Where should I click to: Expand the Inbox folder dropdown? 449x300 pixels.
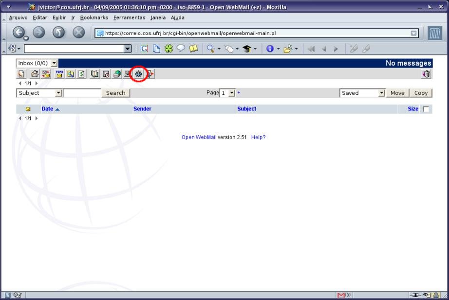click(54, 63)
